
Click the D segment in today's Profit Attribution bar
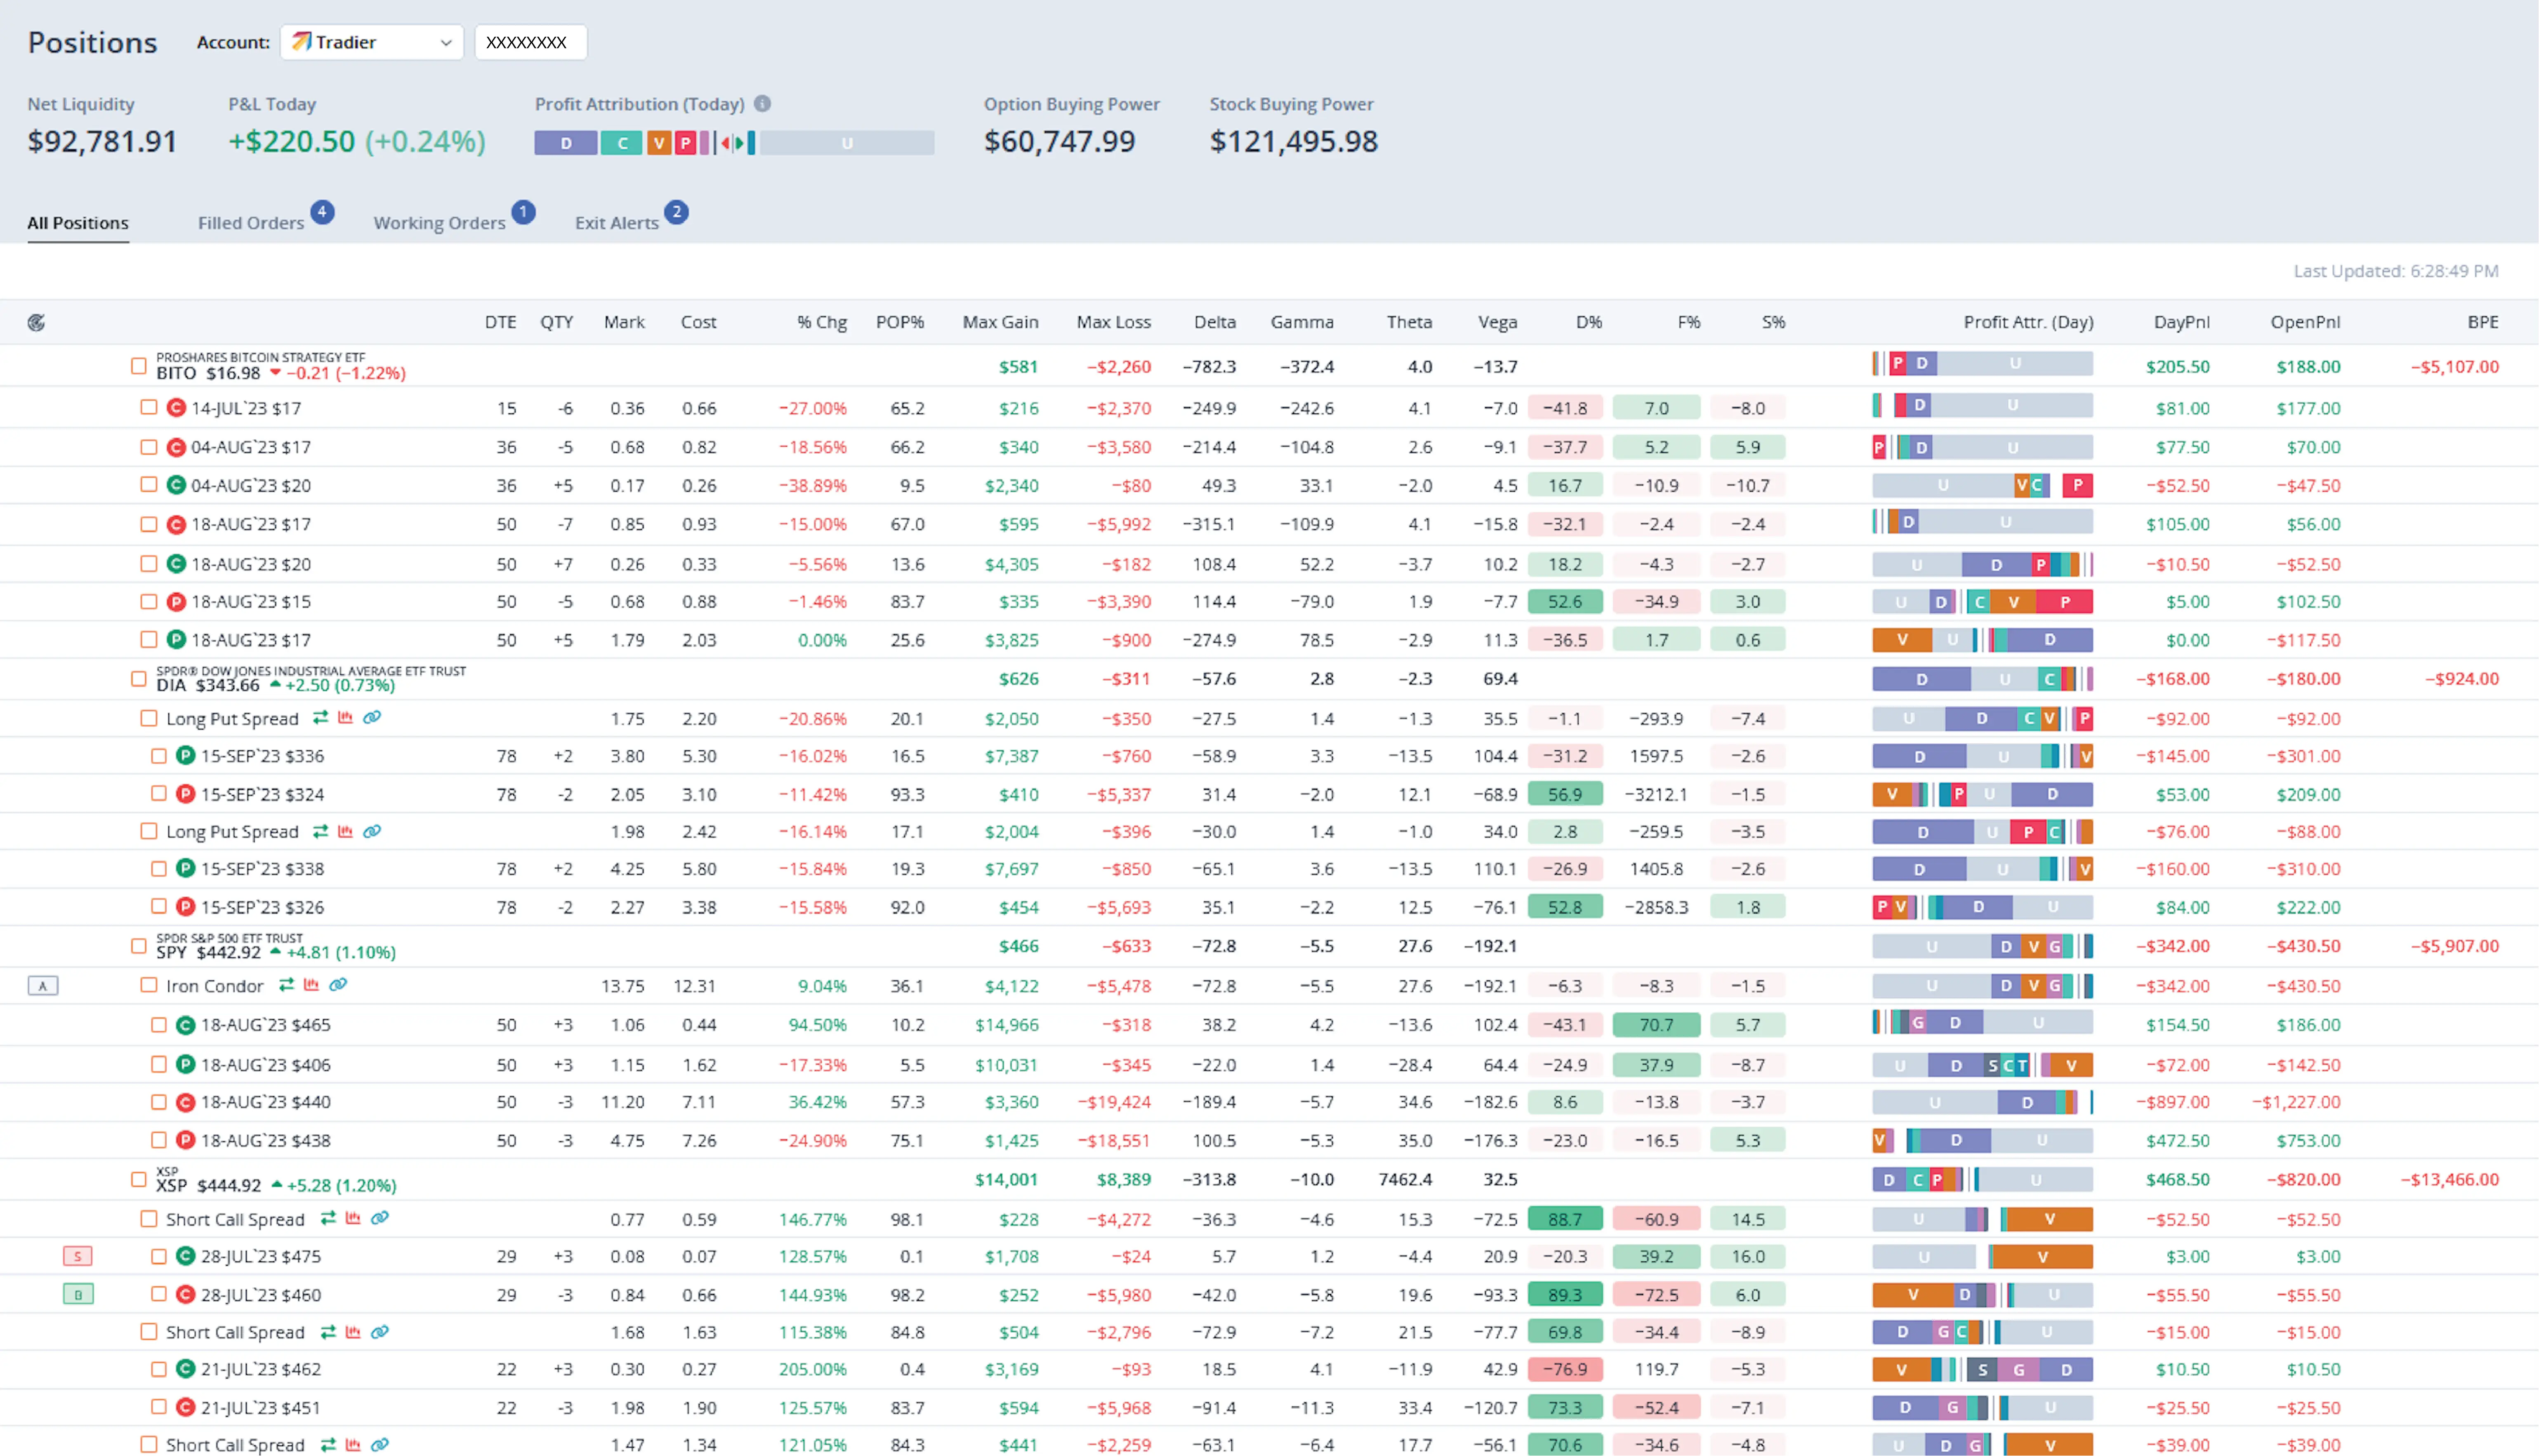tap(566, 143)
